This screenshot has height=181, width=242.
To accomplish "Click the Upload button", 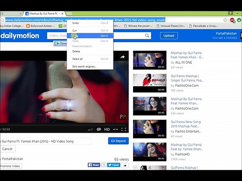I will tap(169, 36).
